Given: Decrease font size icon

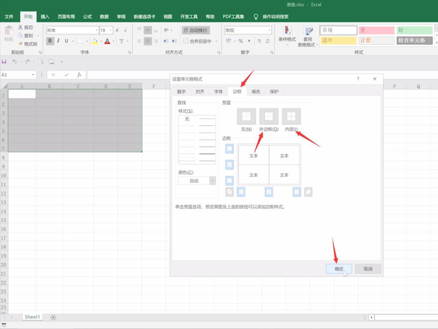Looking at the screenshot, I should click(x=126, y=30).
